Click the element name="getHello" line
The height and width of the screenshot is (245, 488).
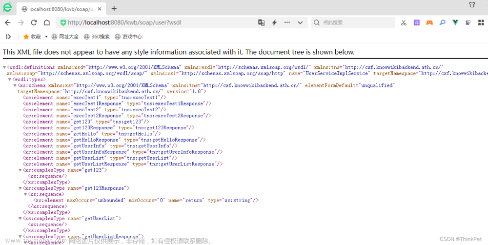point(92,134)
